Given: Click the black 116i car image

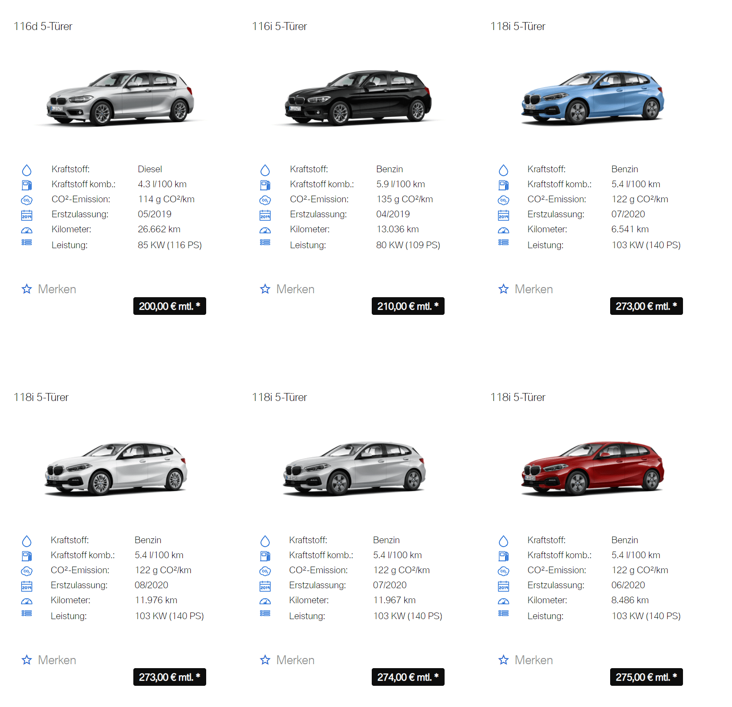Looking at the screenshot, I should (x=358, y=98).
